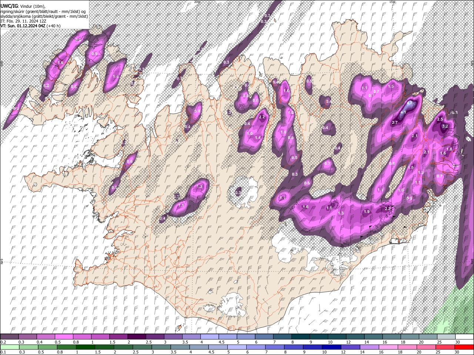Pick the 12–14 purple swatch, lower legend
Viewport: 474px width, 355px height.
pyautogui.click(x=351, y=347)
